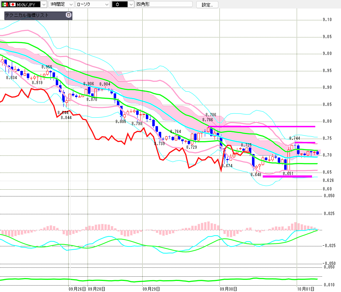Viewport: 341px width, 292px height.
Task: Click the 8.764 price label
Action: [x=176, y=132]
